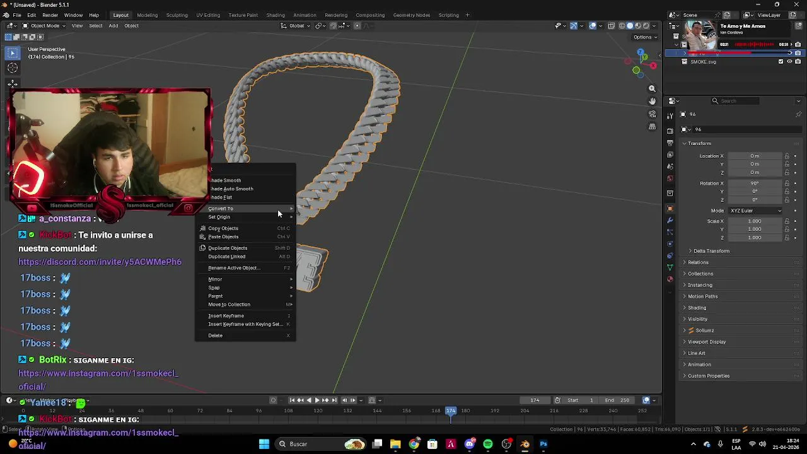Screen dimensions: 807x454
Task: Toggle Scale X lock icon
Action: tap(787, 221)
